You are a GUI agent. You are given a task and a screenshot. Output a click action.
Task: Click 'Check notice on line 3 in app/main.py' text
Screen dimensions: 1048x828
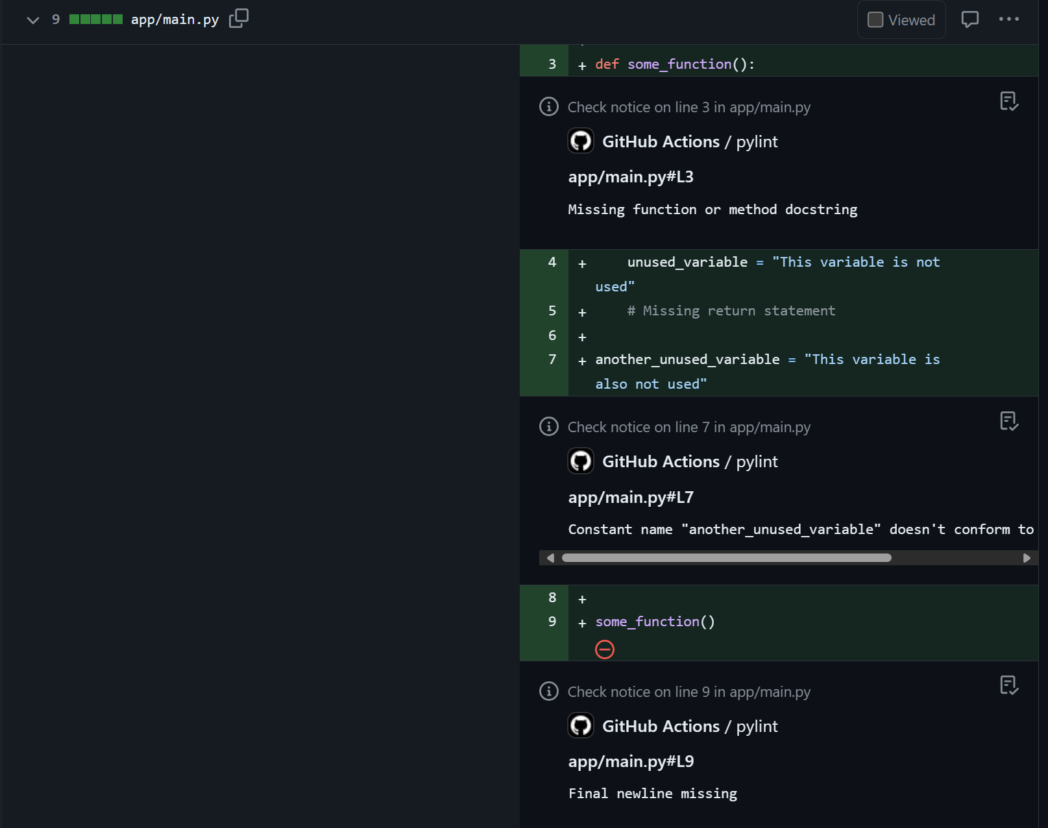[x=689, y=107]
